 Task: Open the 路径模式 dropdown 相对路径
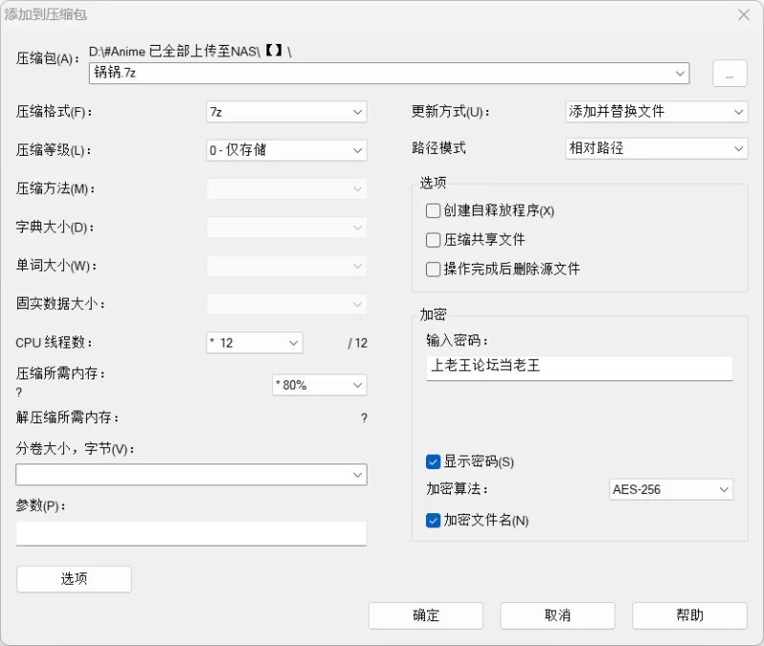tap(656, 148)
